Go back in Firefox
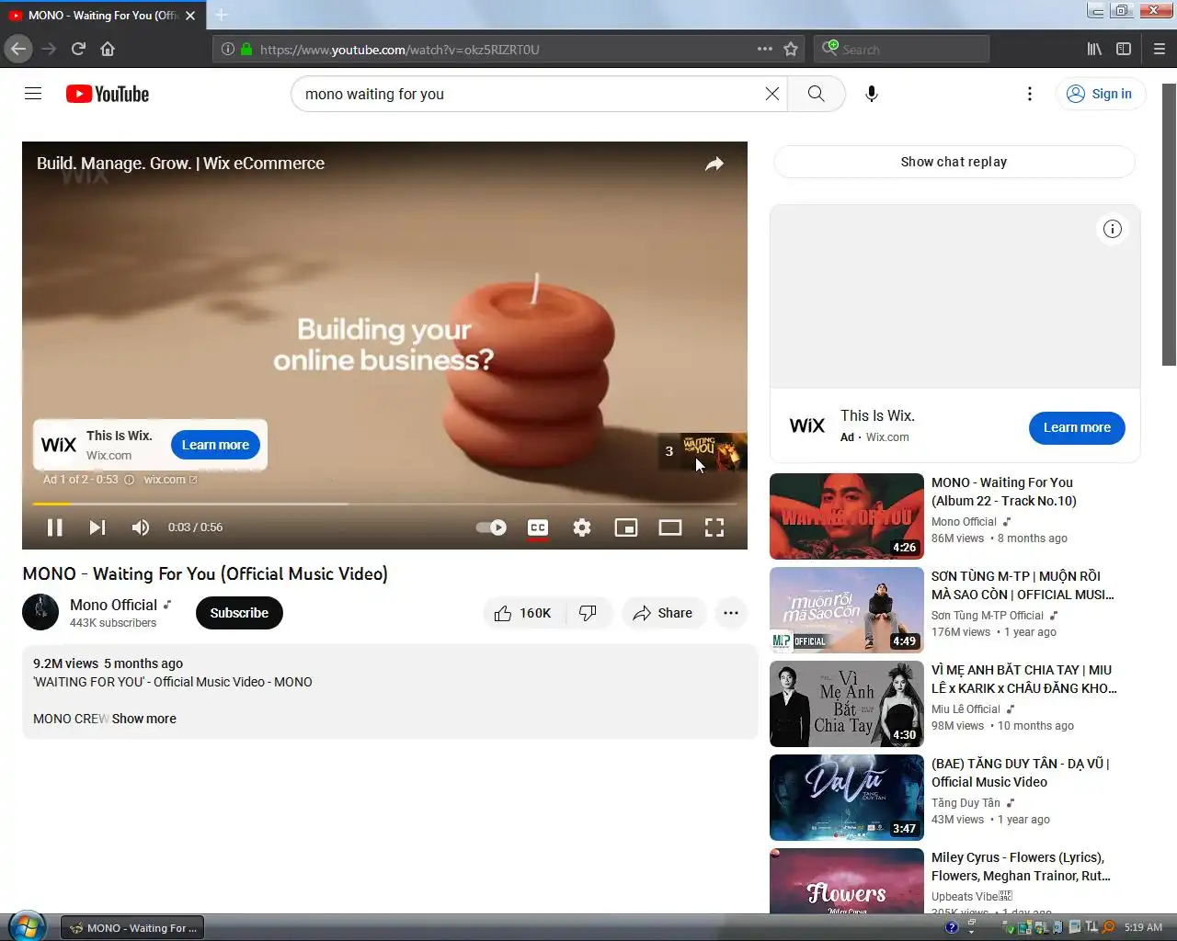 tap(17, 49)
